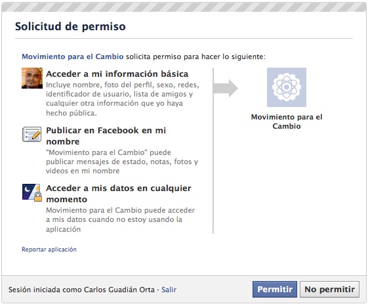Click the application atom-gear logo icon

tap(286, 87)
